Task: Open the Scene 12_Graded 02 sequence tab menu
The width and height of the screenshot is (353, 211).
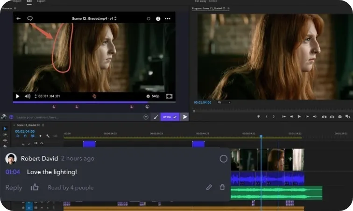Action: pyautogui.click(x=43, y=125)
